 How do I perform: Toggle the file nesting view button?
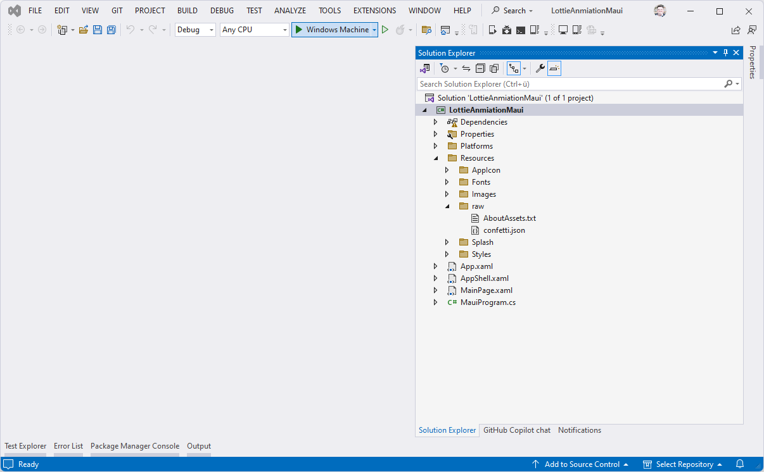(x=514, y=68)
